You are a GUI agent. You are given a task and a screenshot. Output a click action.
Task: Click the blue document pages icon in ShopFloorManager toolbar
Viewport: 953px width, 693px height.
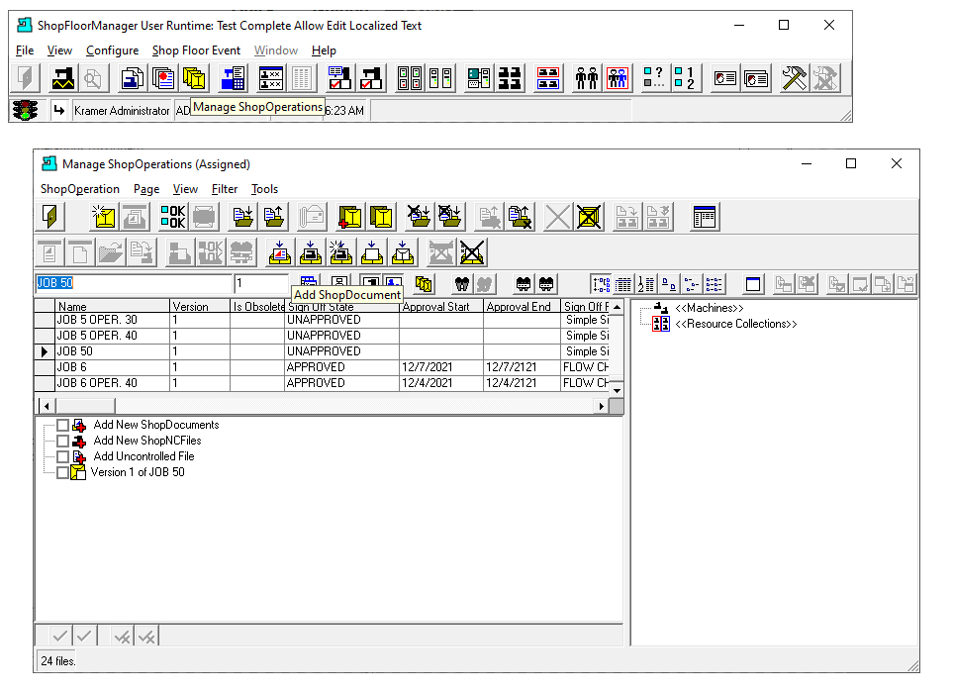[x=132, y=78]
